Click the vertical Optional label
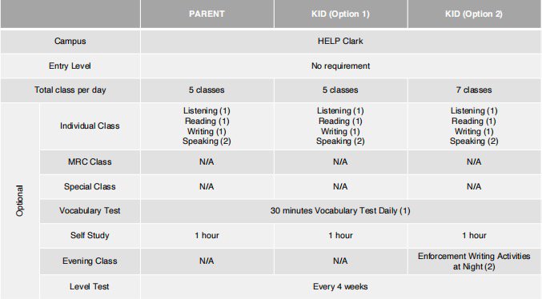542x299 pixels. 20,201
